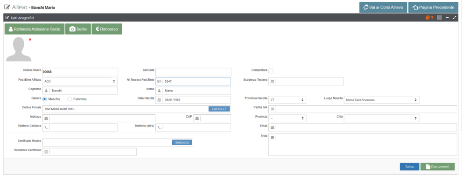Click the Dati Anagrafici panel title
Screen dimensions: 462x176
(x=22, y=18)
